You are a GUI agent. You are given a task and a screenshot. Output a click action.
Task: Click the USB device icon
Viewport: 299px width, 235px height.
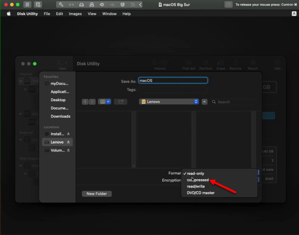click(112, 5)
